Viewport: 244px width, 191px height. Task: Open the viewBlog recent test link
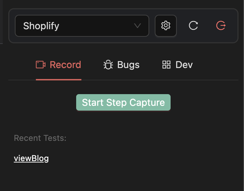(x=31, y=158)
